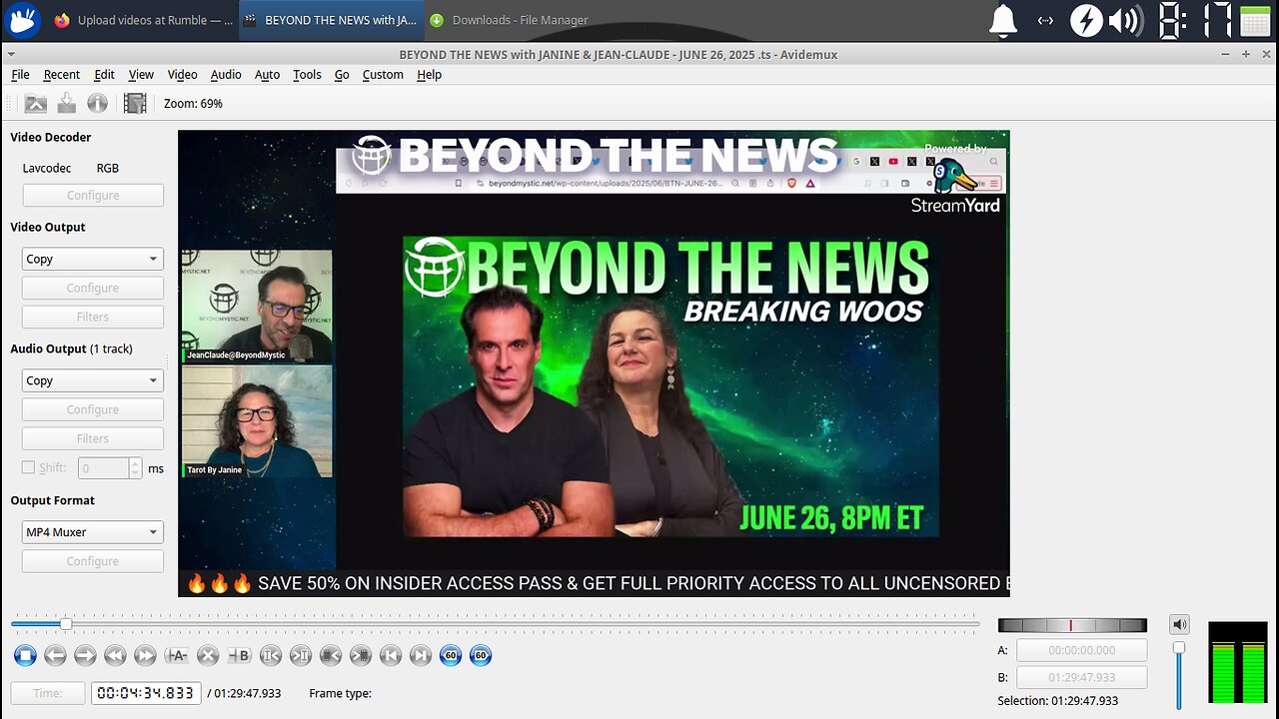This screenshot has width=1279, height=719.
Task: Delete the selection with the X button
Action: [x=208, y=656]
